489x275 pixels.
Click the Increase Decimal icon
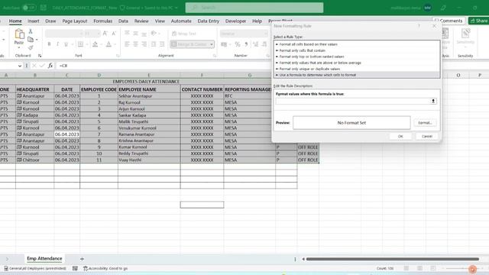point(255,44)
